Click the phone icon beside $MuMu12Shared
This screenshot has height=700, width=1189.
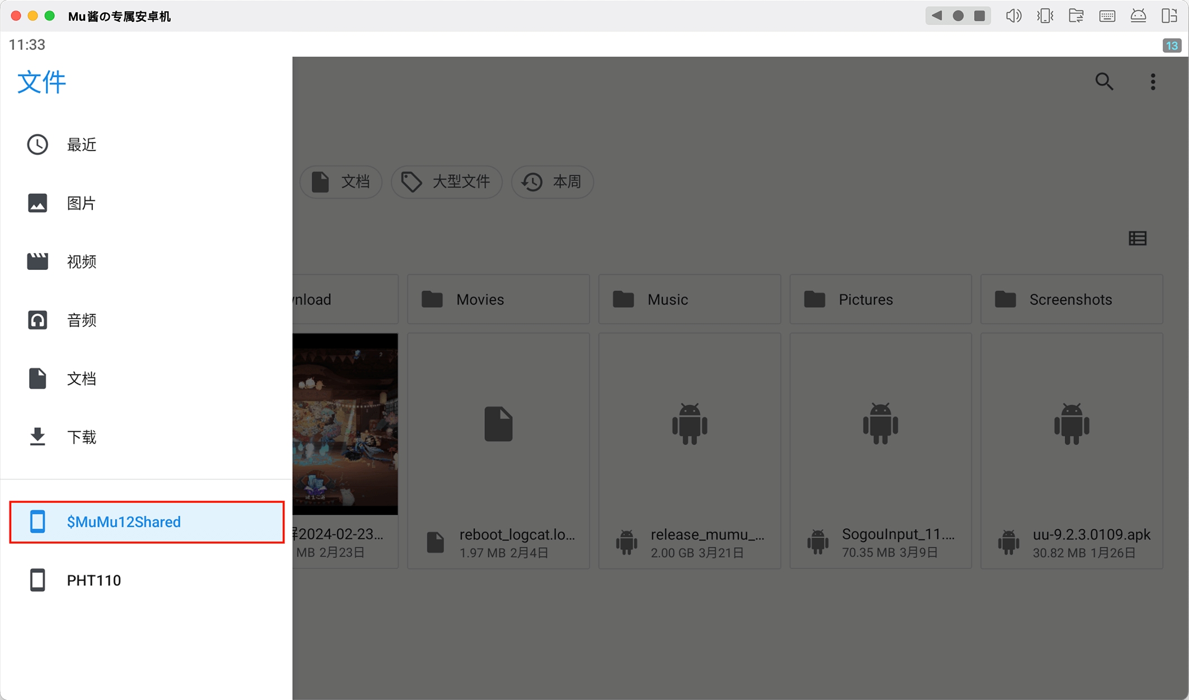click(x=38, y=522)
